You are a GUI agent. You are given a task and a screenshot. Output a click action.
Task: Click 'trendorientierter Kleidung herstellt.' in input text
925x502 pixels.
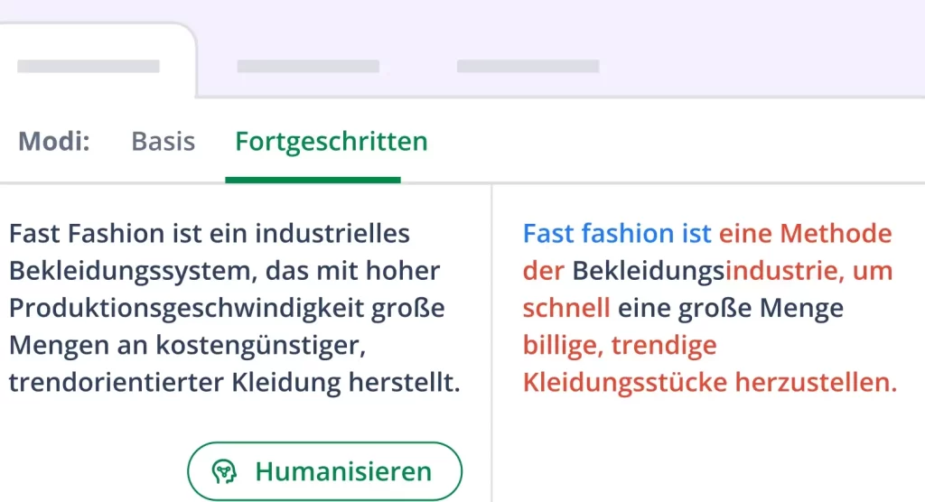[x=234, y=382]
